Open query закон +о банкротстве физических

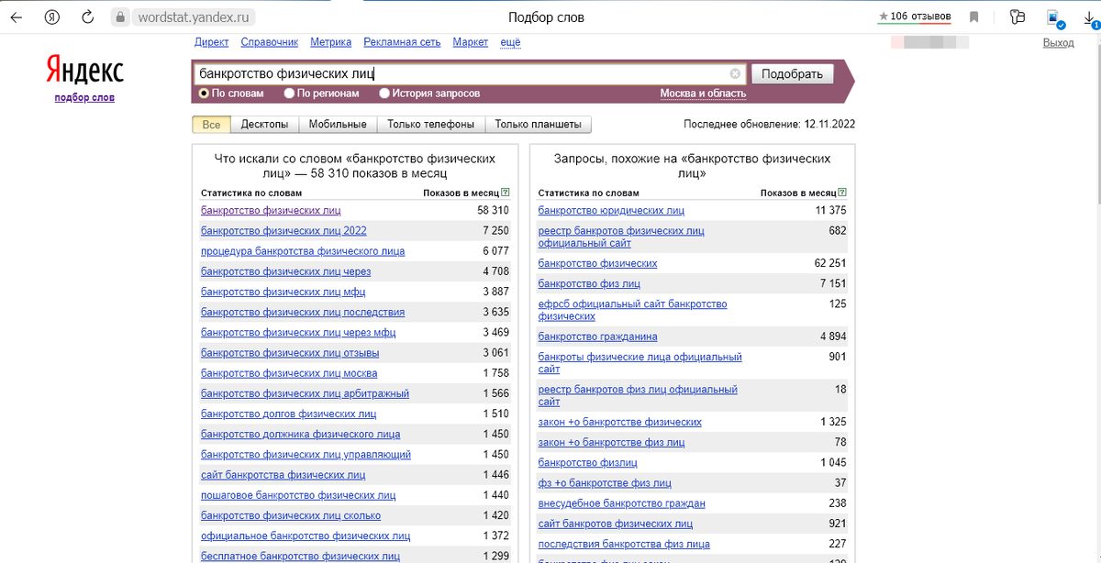pyautogui.click(x=620, y=422)
